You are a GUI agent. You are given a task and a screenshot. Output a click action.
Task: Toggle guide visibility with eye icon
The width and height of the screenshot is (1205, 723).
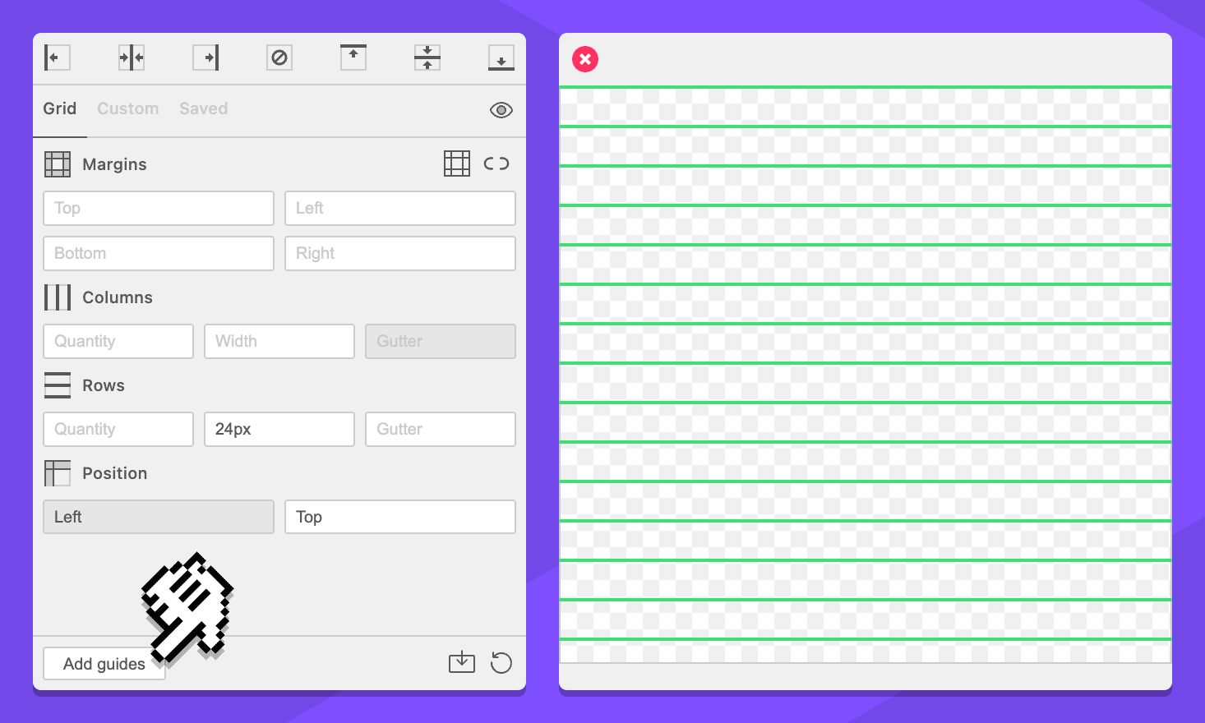(x=501, y=110)
